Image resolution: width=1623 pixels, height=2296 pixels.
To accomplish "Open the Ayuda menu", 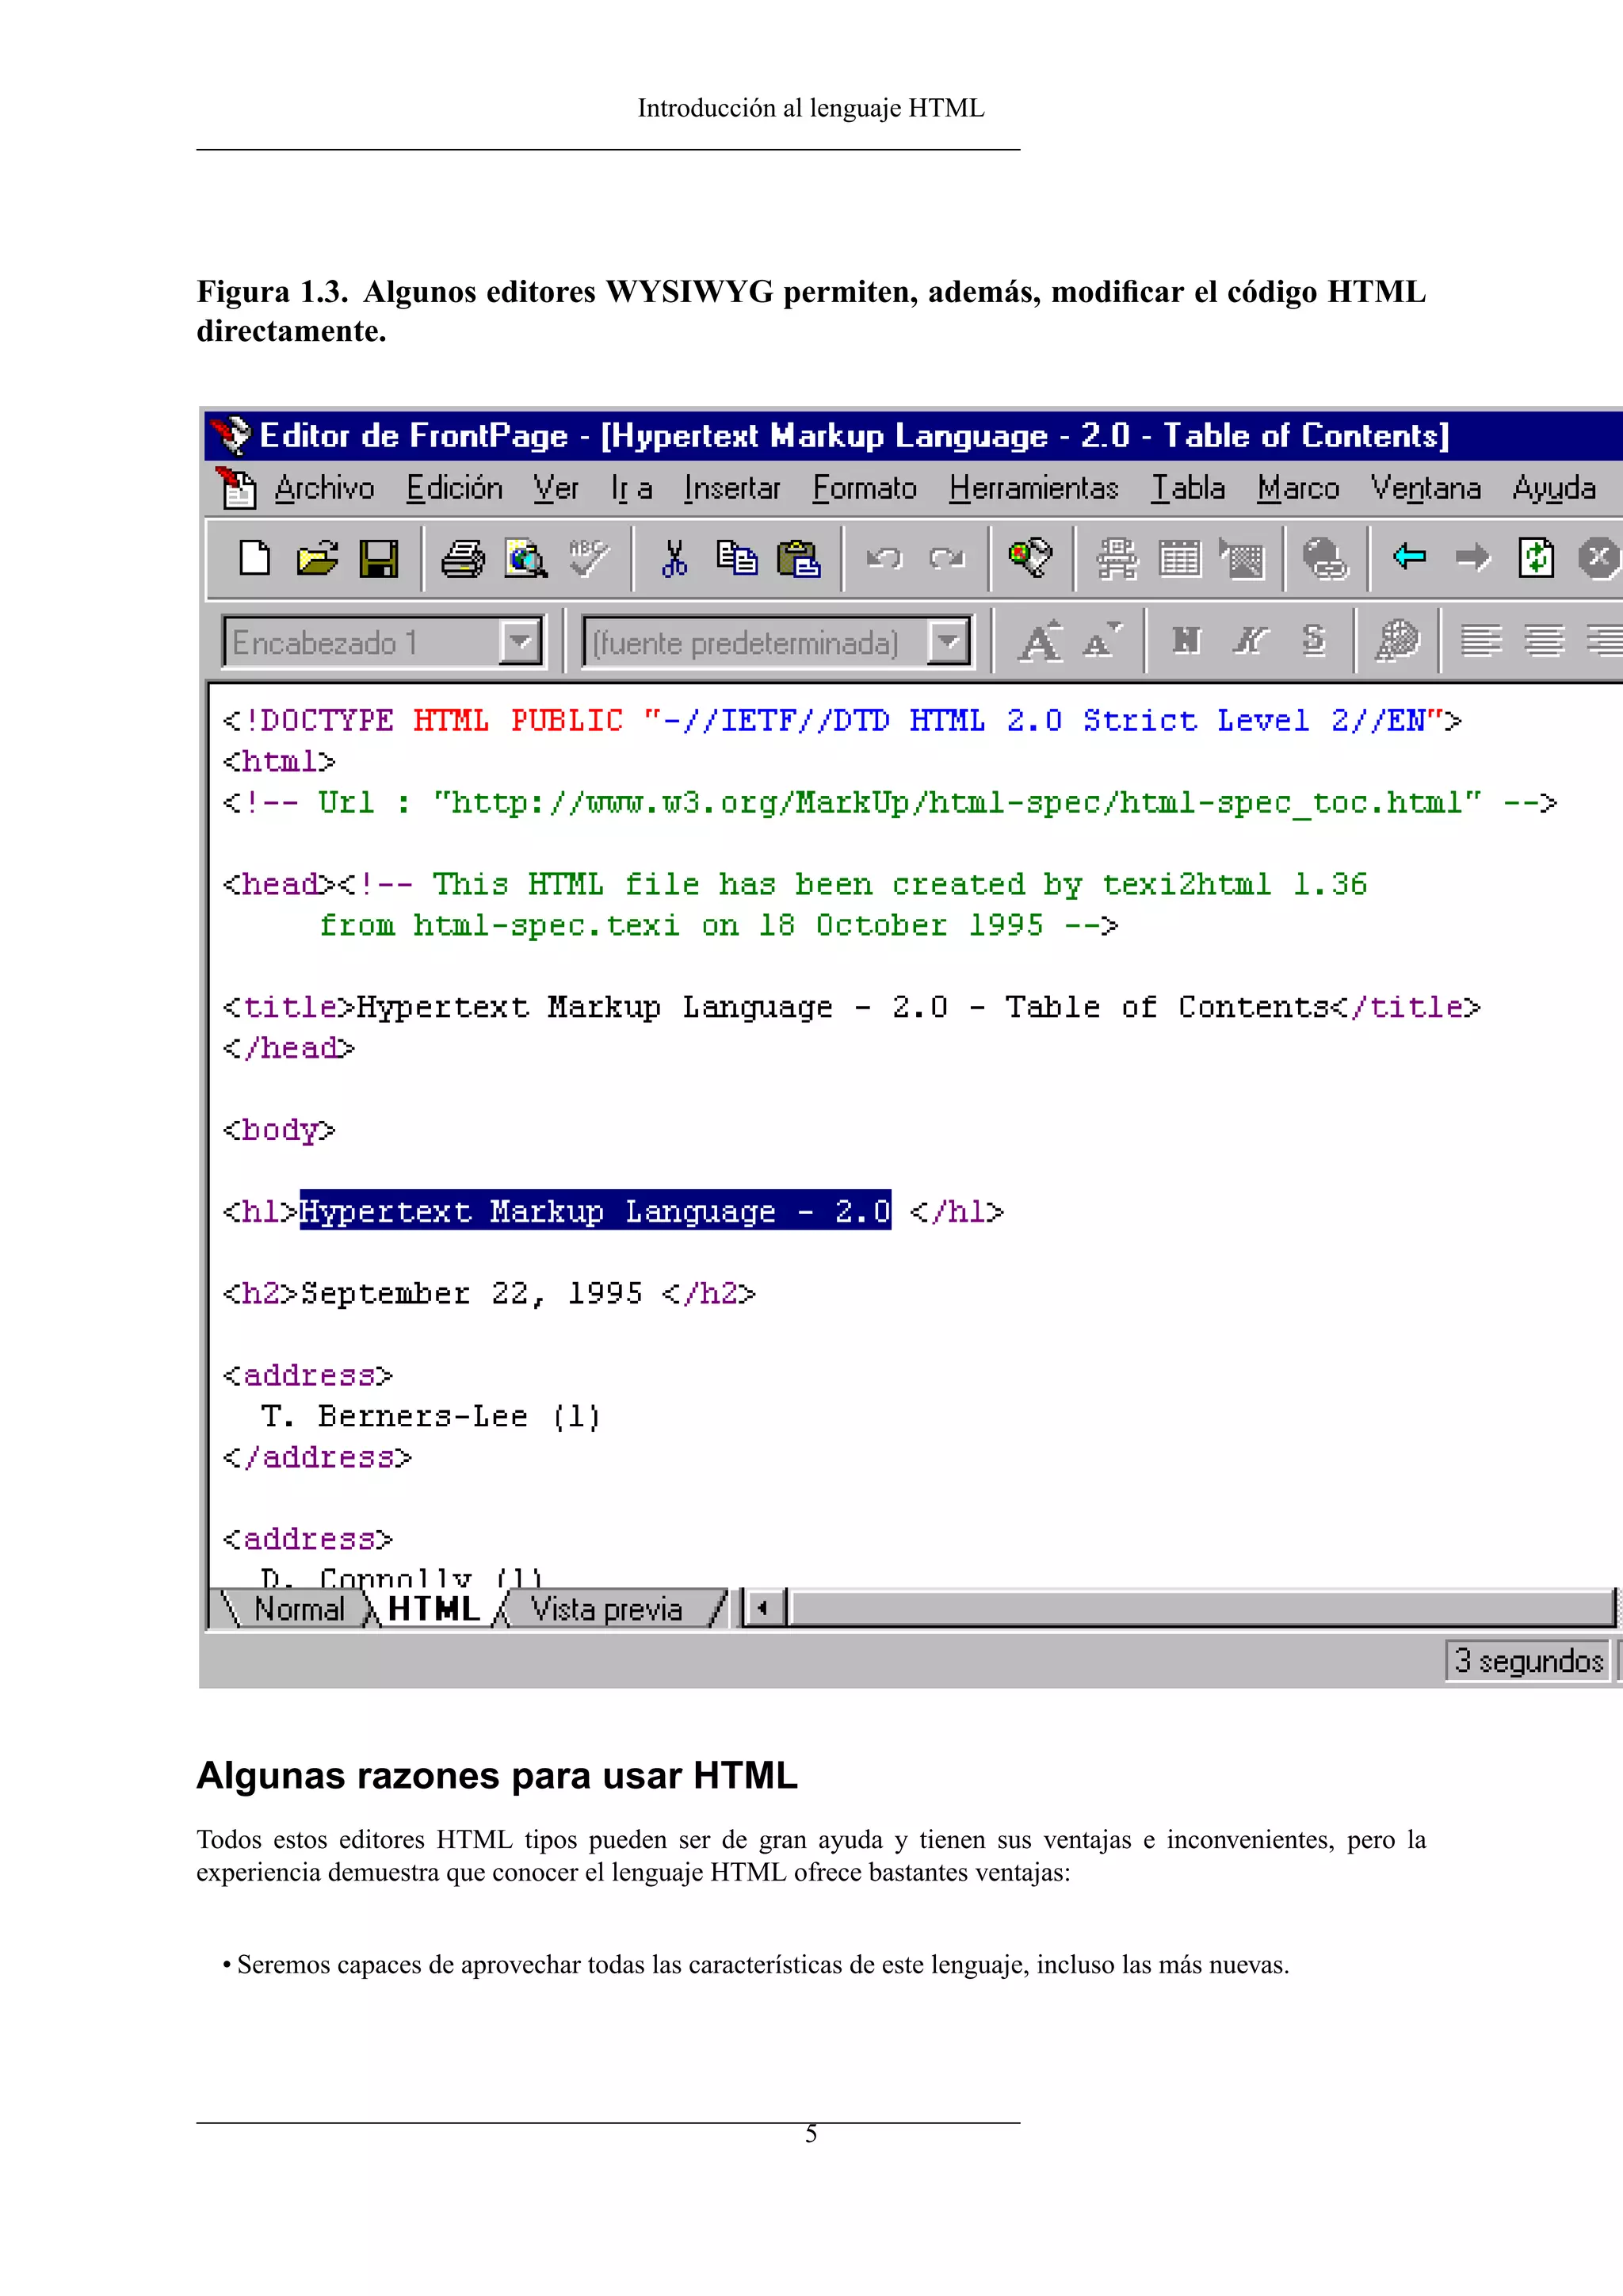I will (1553, 488).
